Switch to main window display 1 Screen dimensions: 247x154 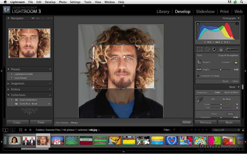pos(5,130)
